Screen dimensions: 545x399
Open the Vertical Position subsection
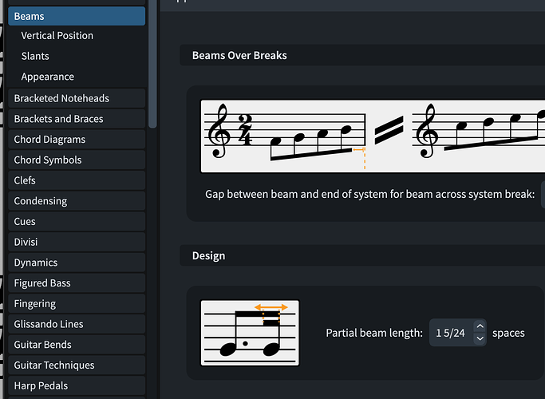pos(57,36)
